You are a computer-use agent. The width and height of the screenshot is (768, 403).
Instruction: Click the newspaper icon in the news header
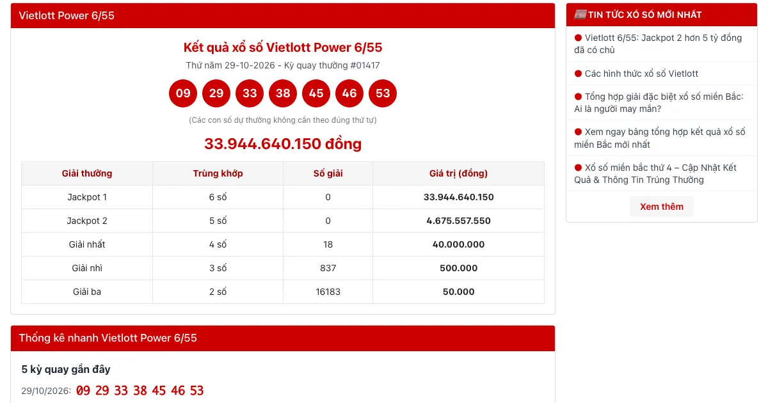(x=580, y=15)
